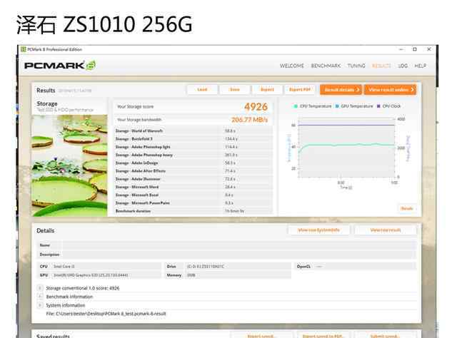Click into the Name field
Screen dimensions: 457x338
(x=239, y=245)
